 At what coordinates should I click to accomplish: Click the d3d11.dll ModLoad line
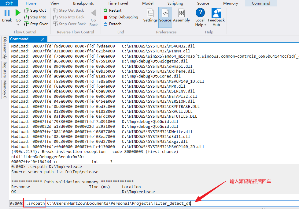101,137
